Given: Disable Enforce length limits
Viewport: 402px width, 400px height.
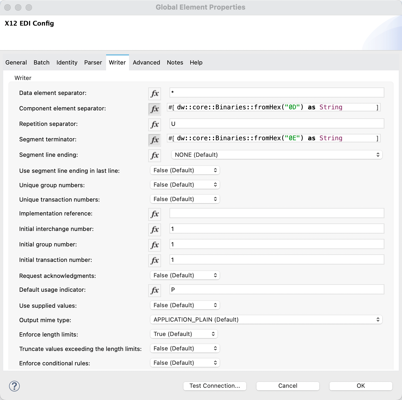Looking at the screenshot, I should (x=184, y=334).
